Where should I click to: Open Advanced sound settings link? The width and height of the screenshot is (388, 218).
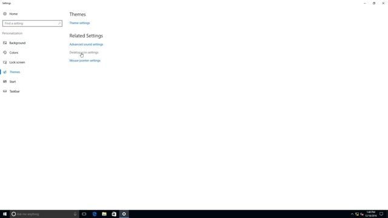pos(86,44)
